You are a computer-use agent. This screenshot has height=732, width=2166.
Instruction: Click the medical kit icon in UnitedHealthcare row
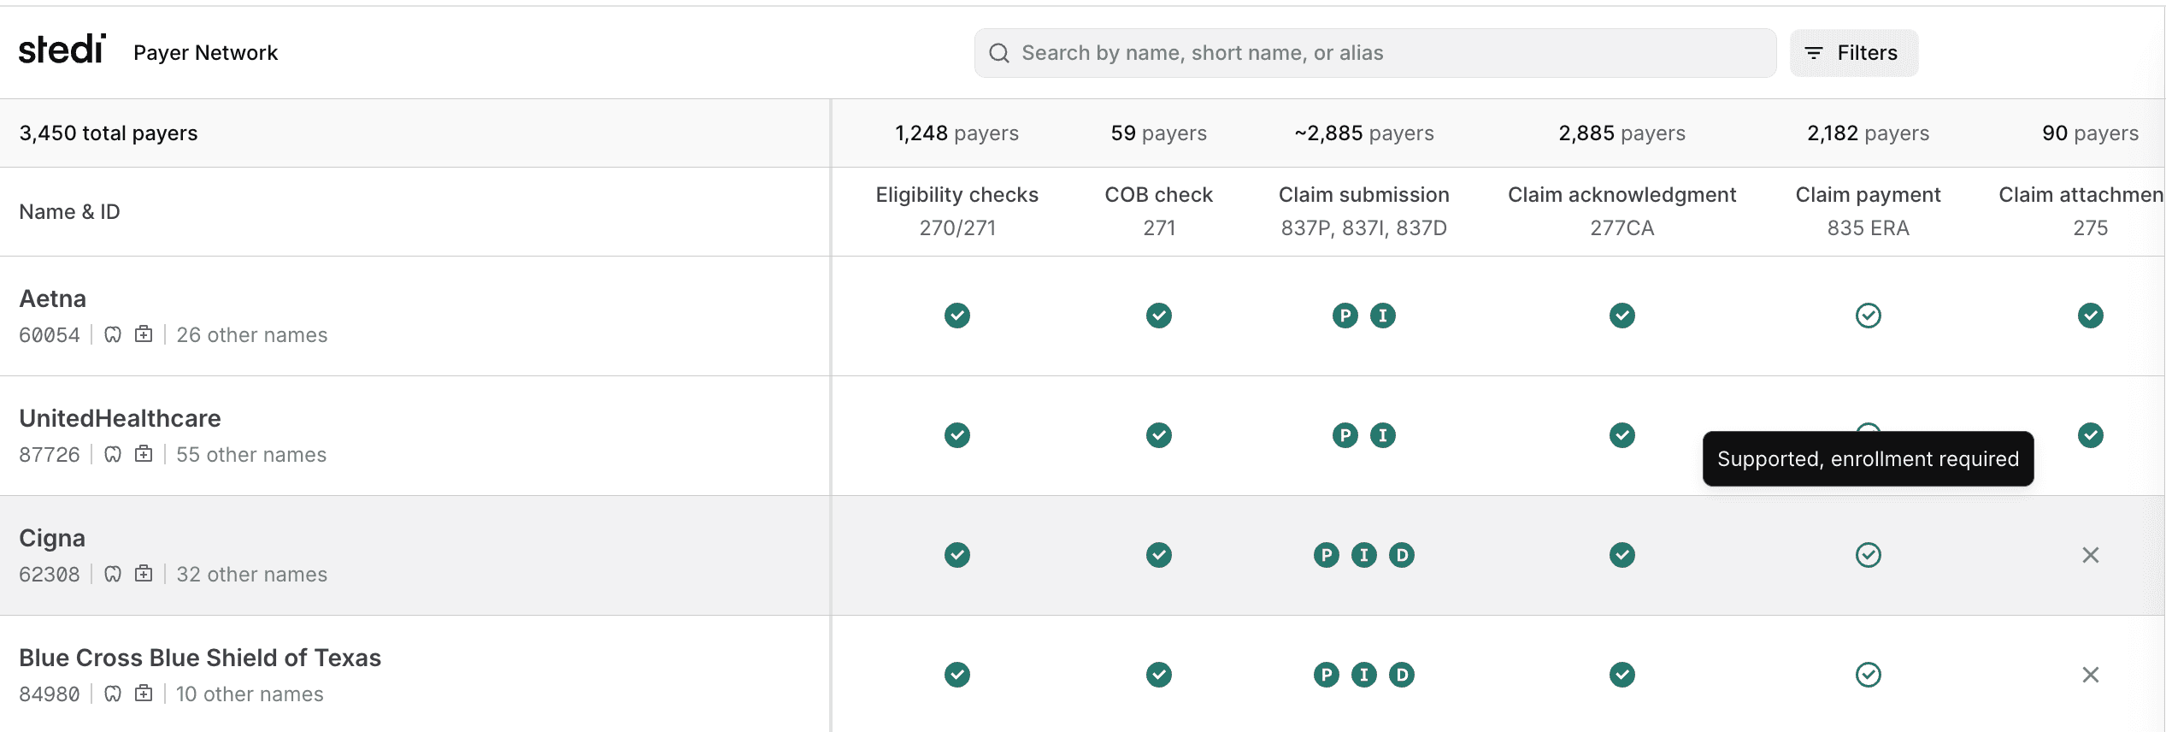coord(144,454)
